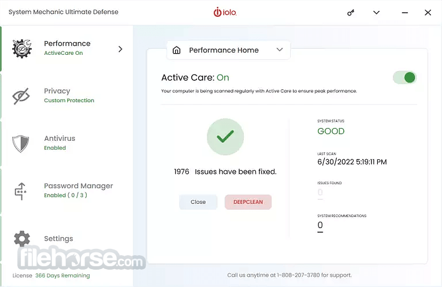This screenshot has width=442, height=287.
Task: Click the last scan date 6/30/2022 5:19:11 PM
Action: click(x=352, y=162)
